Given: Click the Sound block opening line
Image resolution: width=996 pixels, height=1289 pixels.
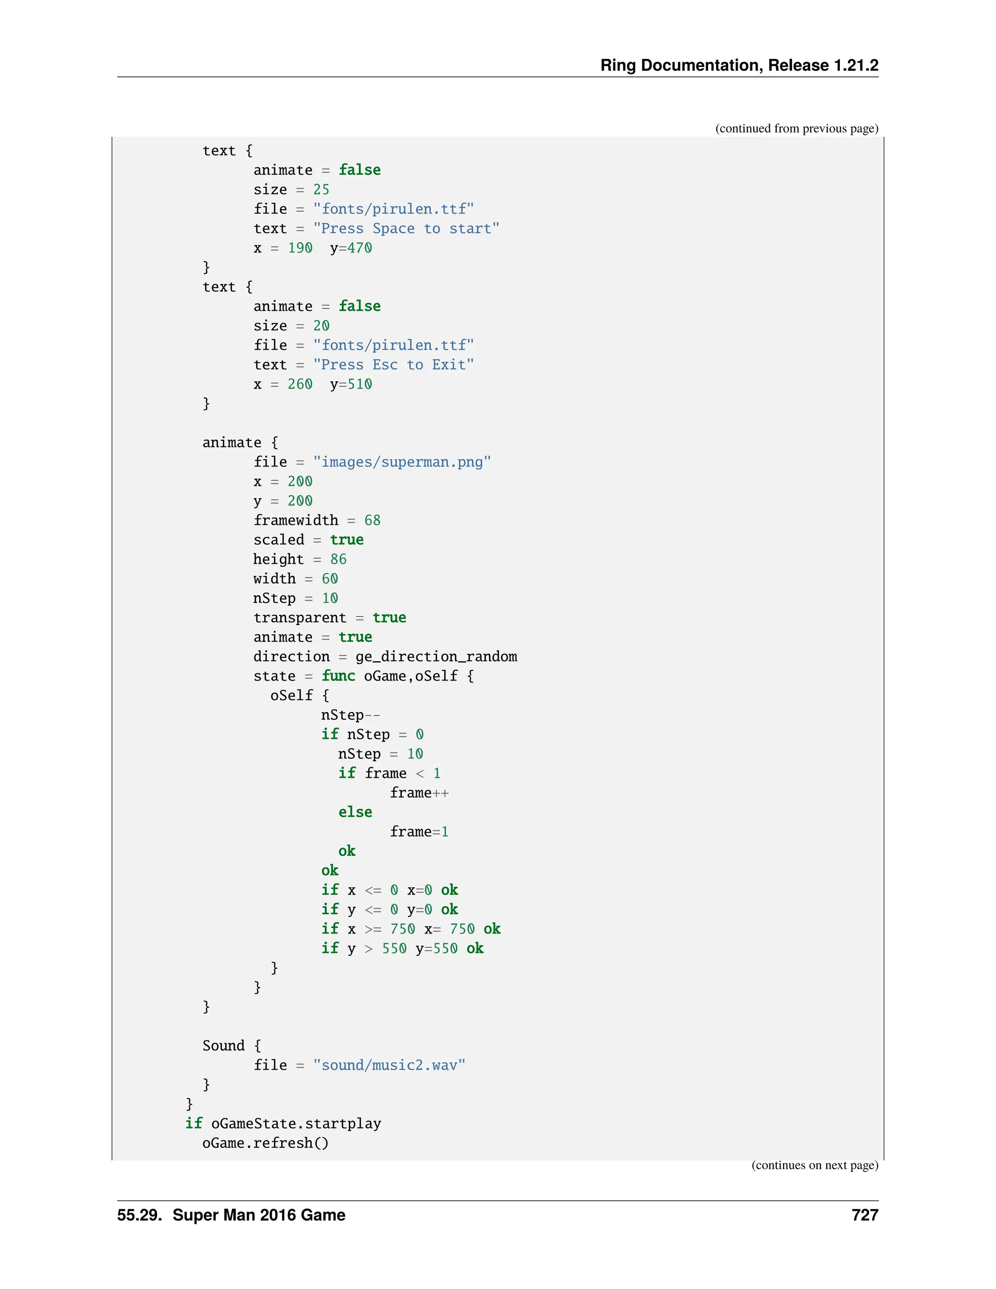Looking at the screenshot, I should tap(231, 1046).
